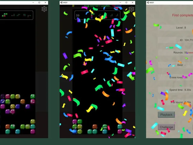The height and width of the screenshot is (145, 193).
Task: Click the round counter 59 in middle window
Action: click(x=78, y=15)
